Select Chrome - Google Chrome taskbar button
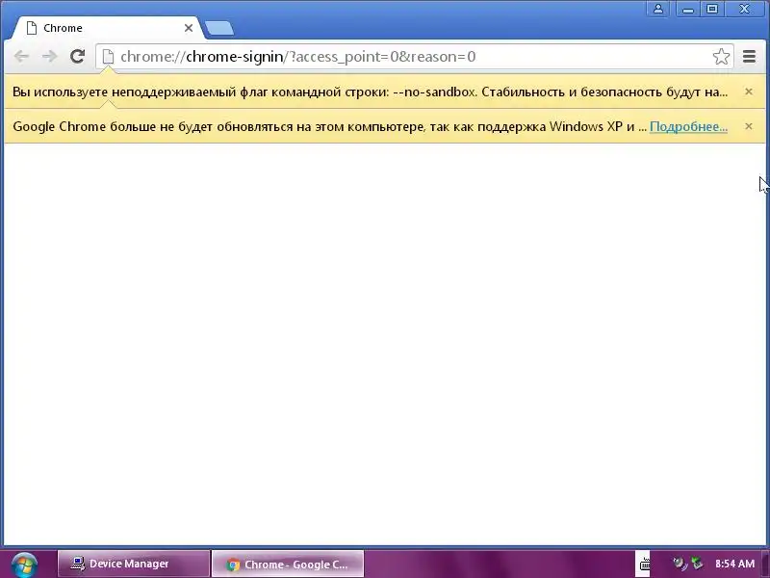The width and height of the screenshot is (770, 578). 288,565
